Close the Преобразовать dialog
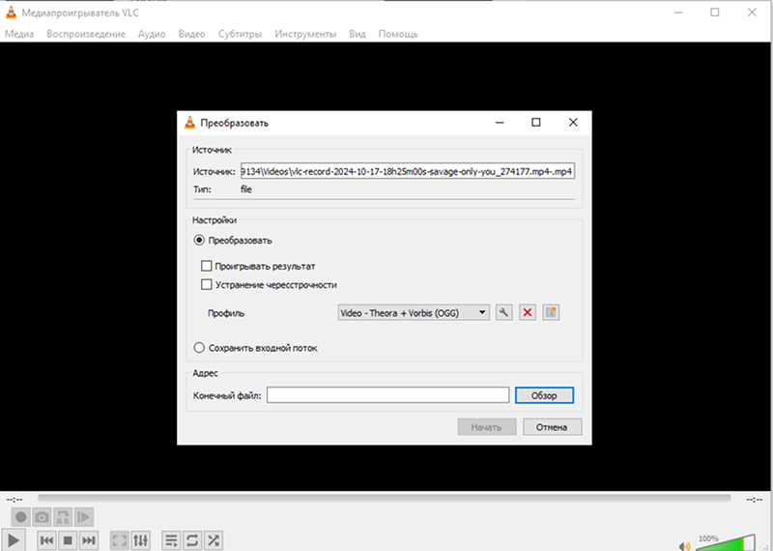Screen dimensions: 773x551 (573, 123)
